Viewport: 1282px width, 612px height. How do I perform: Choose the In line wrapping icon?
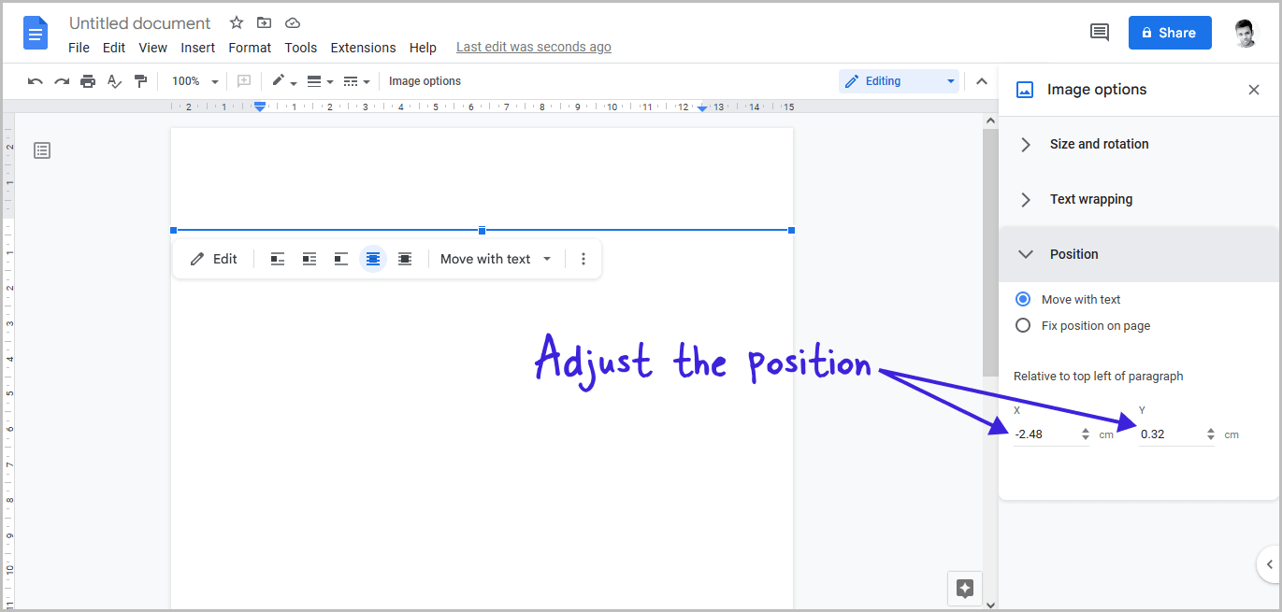tap(278, 259)
